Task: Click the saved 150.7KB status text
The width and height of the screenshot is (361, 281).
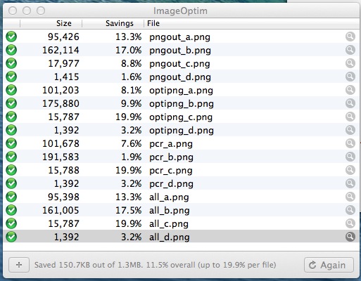Action: 155,265
